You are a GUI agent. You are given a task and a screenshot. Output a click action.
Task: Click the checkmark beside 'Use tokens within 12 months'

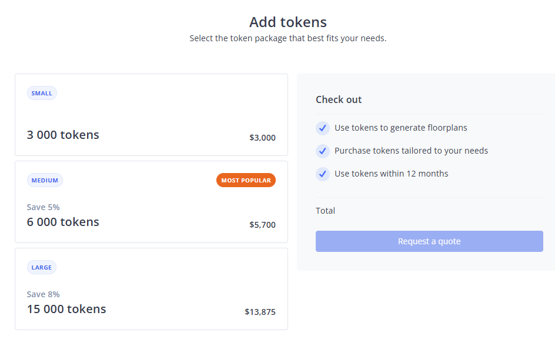[322, 174]
